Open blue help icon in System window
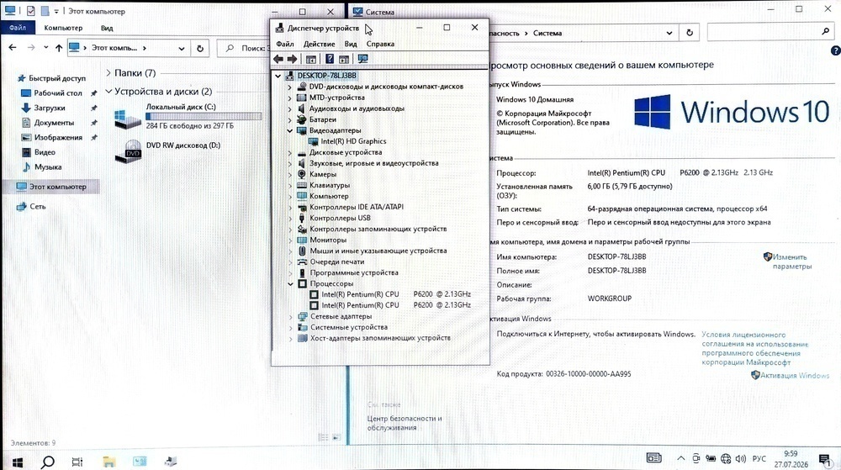The width and height of the screenshot is (841, 470). 835,51
